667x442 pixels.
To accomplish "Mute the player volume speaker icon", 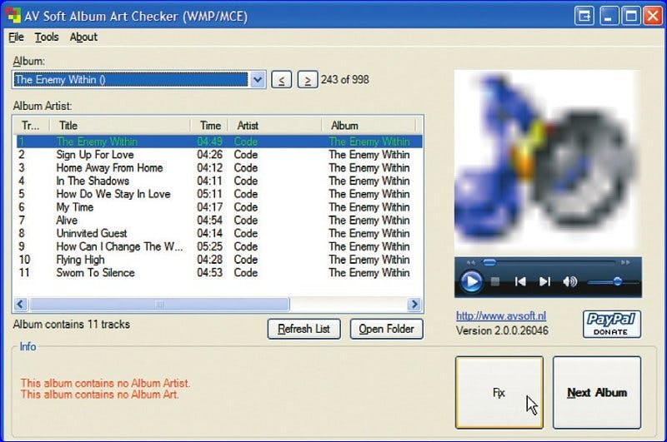I will (x=569, y=281).
